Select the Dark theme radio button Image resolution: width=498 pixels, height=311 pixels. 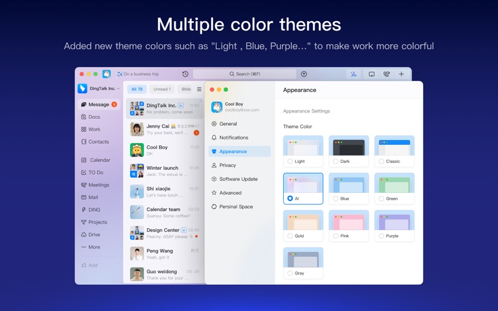[336, 161]
